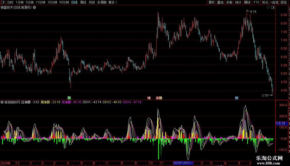Click the green 跌 event marker
The width and height of the screenshot is (290, 166).
pos(69,98)
